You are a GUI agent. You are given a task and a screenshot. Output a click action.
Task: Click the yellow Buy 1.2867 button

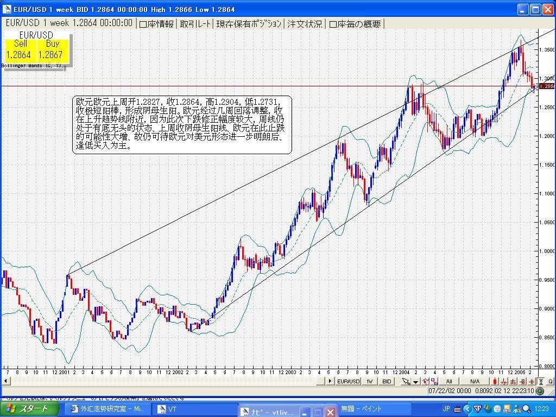click(52, 50)
